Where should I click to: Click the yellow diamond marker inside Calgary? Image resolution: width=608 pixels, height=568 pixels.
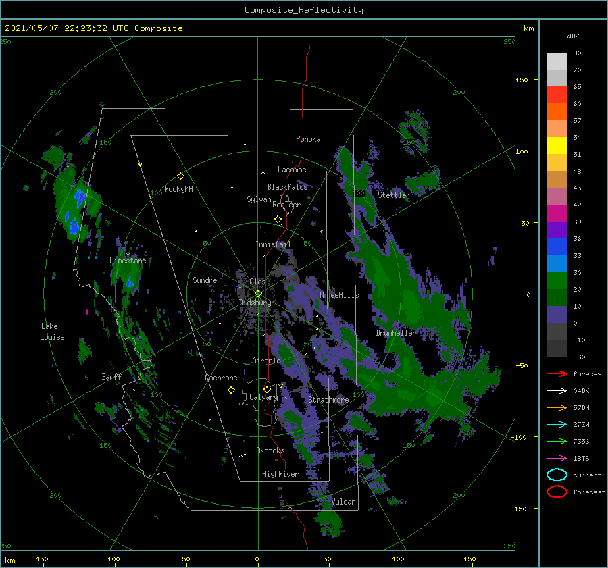(267, 389)
